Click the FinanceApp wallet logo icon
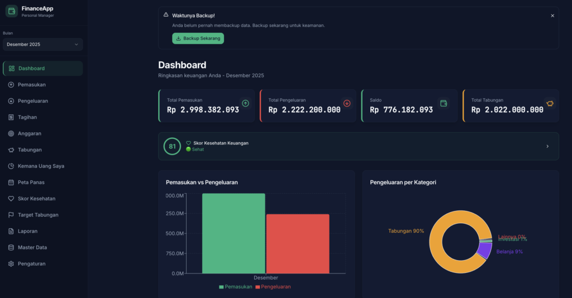The width and height of the screenshot is (572, 298). (12, 11)
